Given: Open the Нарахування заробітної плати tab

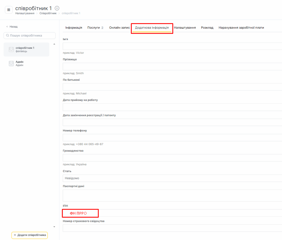Looking at the screenshot, I should coord(241,28).
